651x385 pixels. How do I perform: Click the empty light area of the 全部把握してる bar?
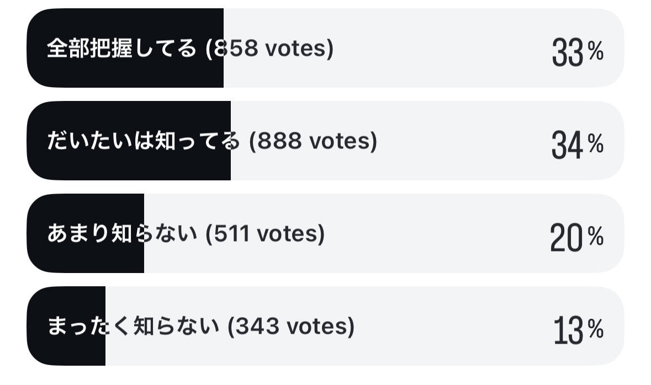442,49
